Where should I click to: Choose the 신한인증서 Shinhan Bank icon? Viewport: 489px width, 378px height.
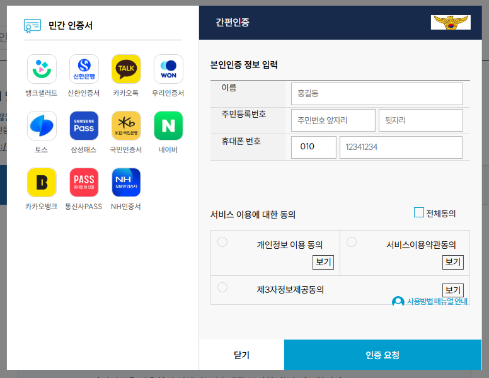coord(84,69)
